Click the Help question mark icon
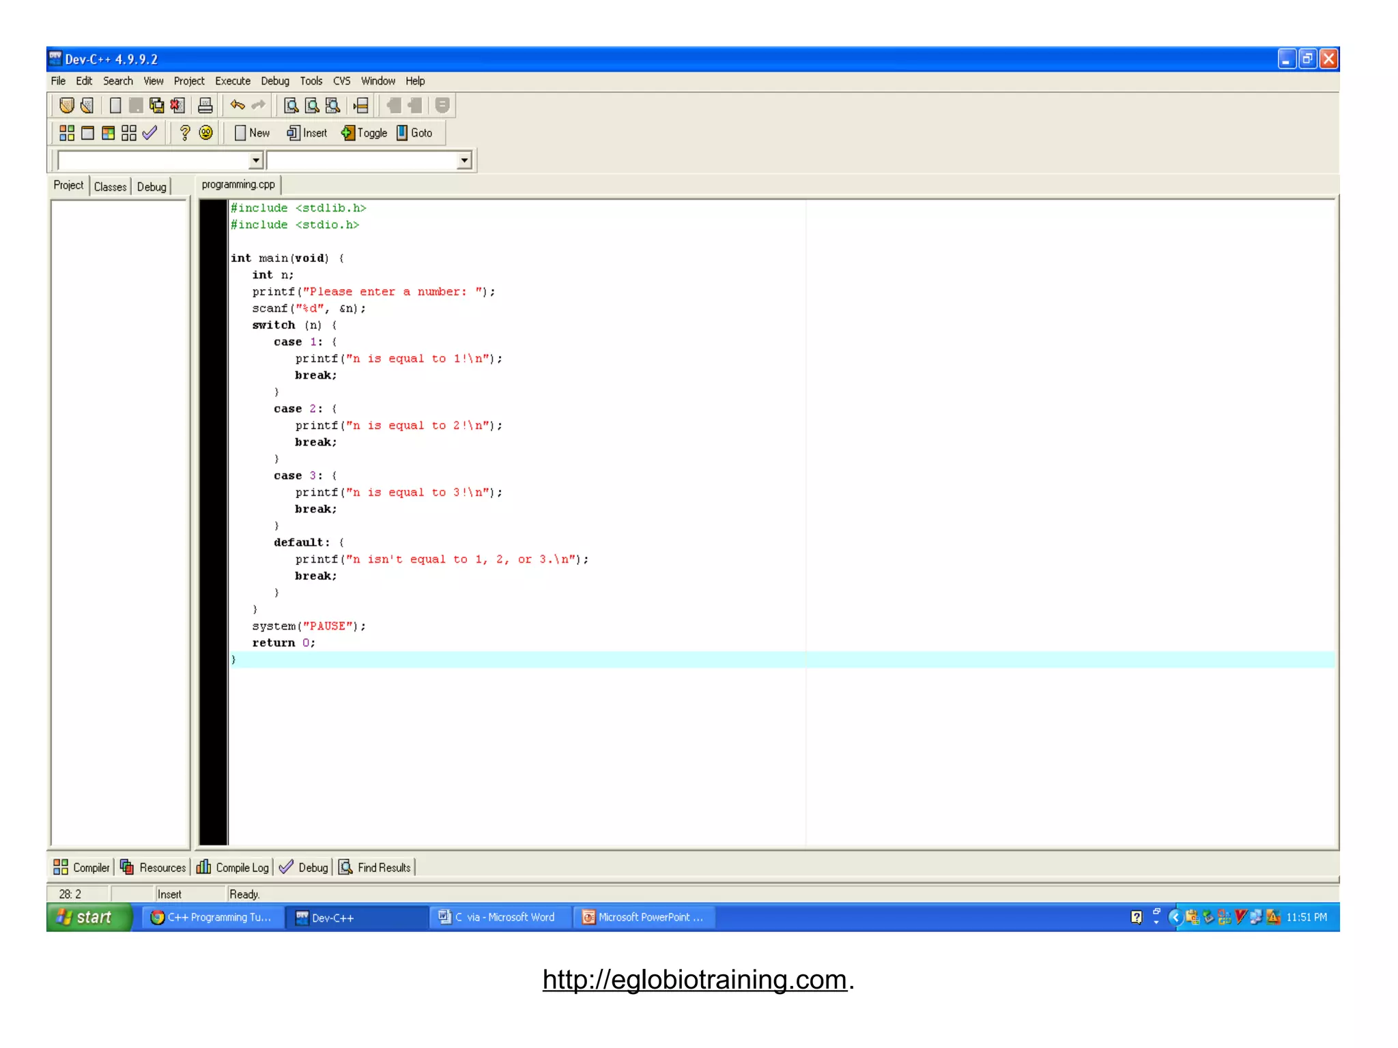The width and height of the screenshot is (1398, 1048). [184, 133]
